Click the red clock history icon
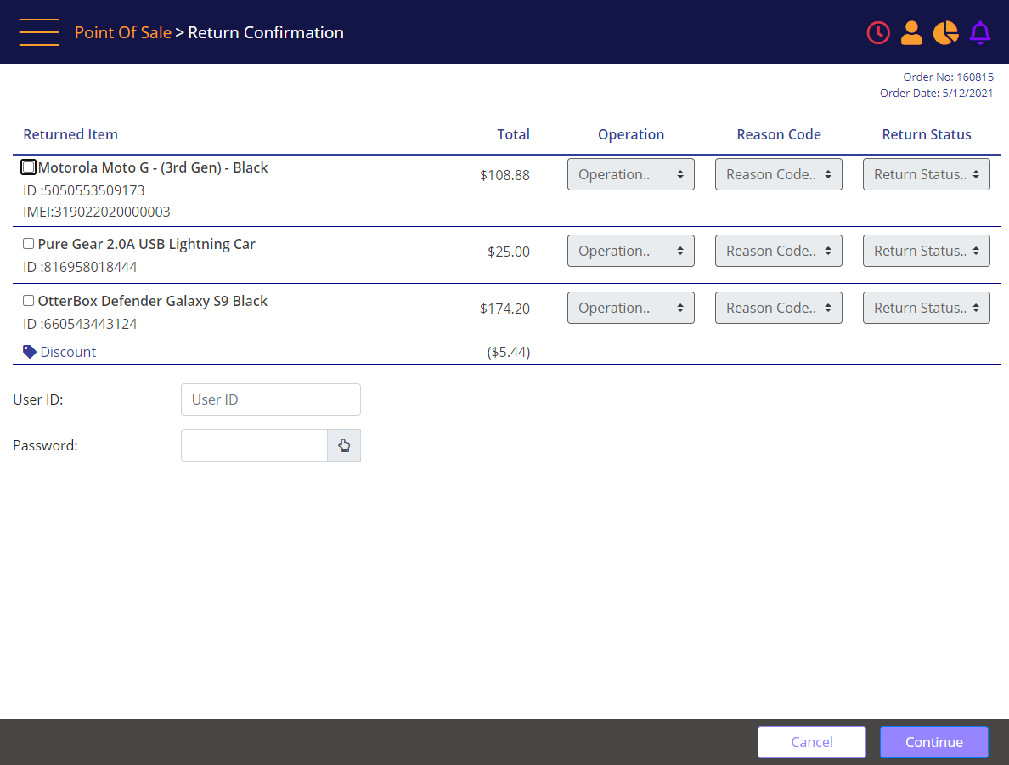The width and height of the screenshot is (1009, 765). [x=877, y=33]
